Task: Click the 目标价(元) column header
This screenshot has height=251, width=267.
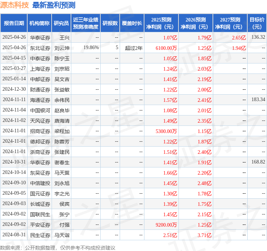Action: pos(257,23)
